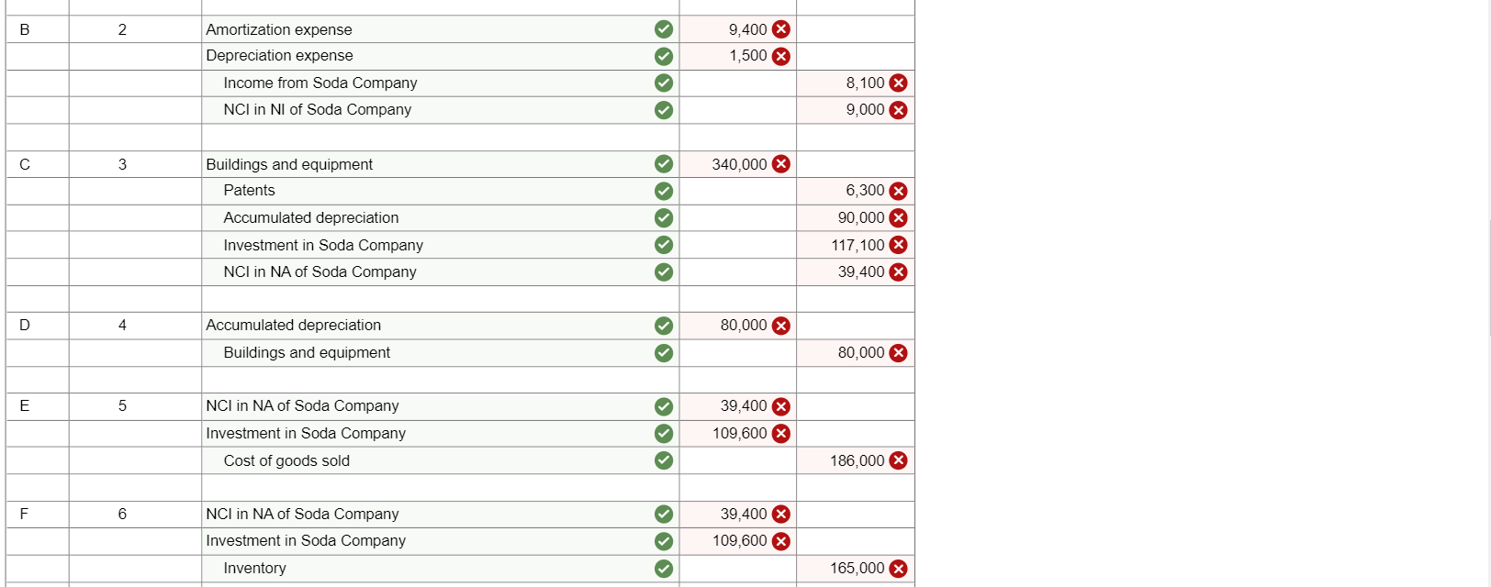Click the red X beside the 9,400 amount
Image resolution: width=1491 pixels, height=587 pixels.
[x=780, y=29]
